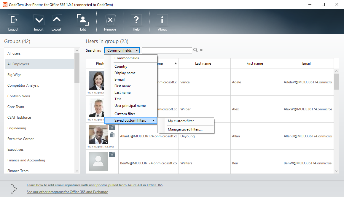The width and height of the screenshot is (344, 197).
Task: Select the Finance Team group
Action: tap(39, 171)
